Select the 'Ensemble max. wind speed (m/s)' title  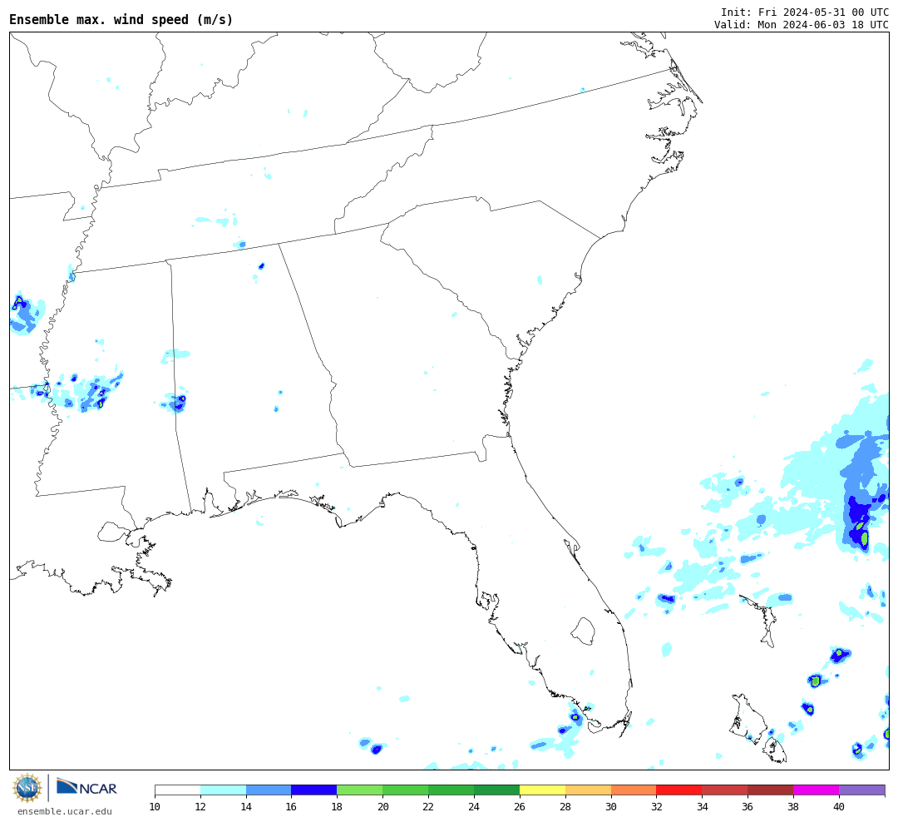click(121, 19)
